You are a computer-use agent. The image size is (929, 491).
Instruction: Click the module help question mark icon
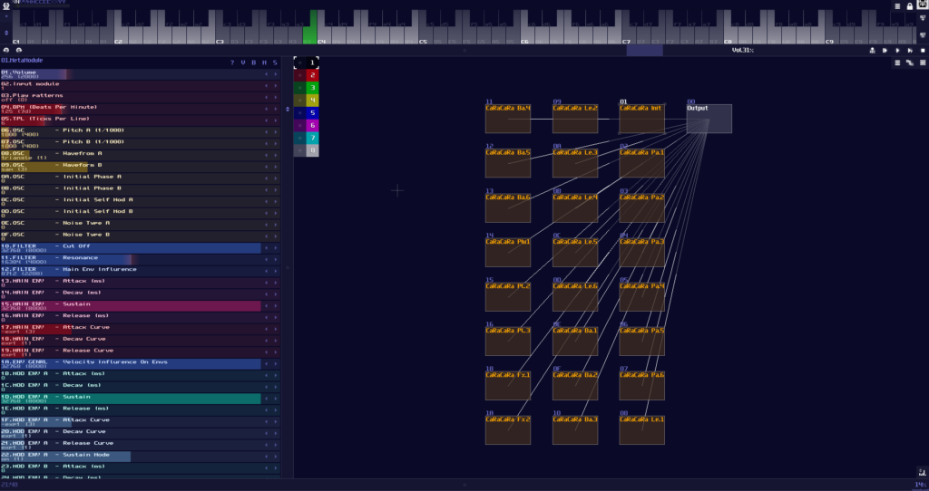coord(232,63)
